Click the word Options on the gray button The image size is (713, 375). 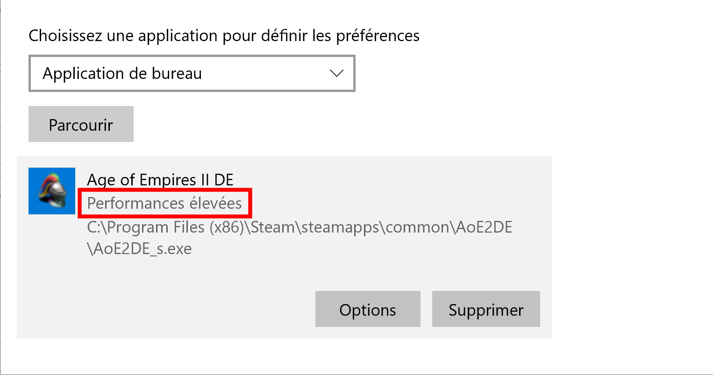tap(368, 310)
